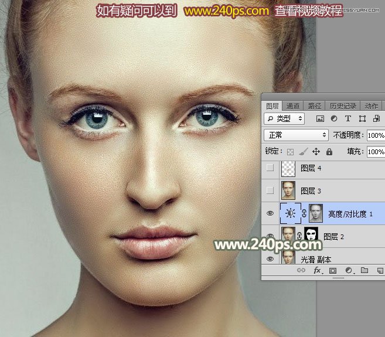Show 图层 4 by clicking its visibility box
The height and width of the screenshot is (337, 385).
click(270, 168)
